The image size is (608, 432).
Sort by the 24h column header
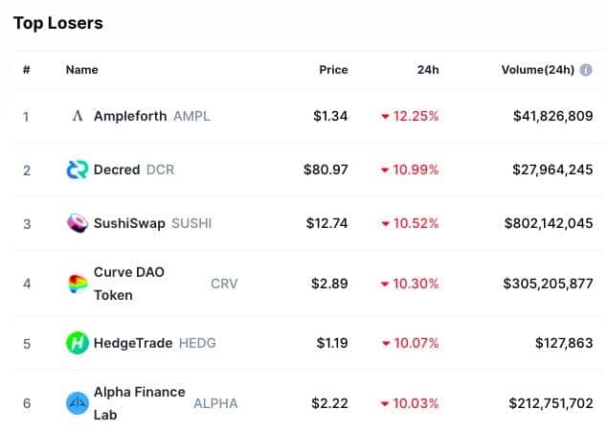pos(428,70)
